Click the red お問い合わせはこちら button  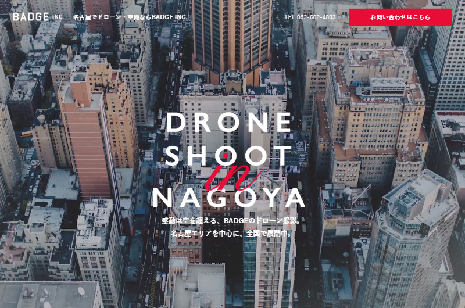pos(400,17)
